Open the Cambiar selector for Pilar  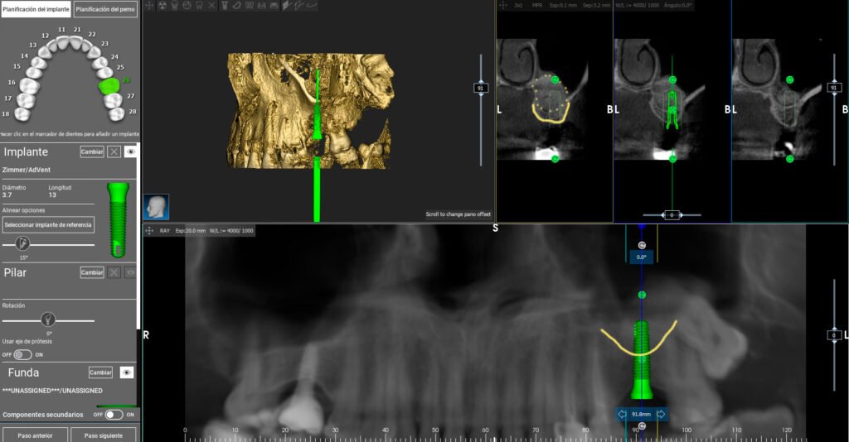[x=92, y=272]
